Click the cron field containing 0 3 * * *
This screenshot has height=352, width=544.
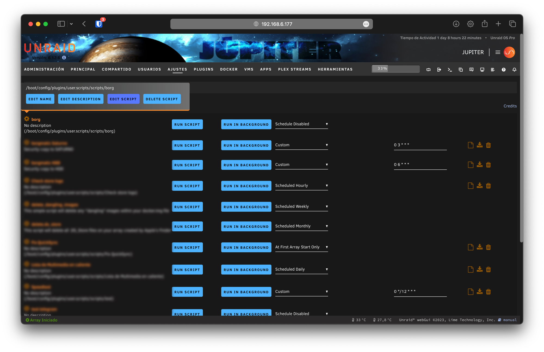click(x=420, y=145)
